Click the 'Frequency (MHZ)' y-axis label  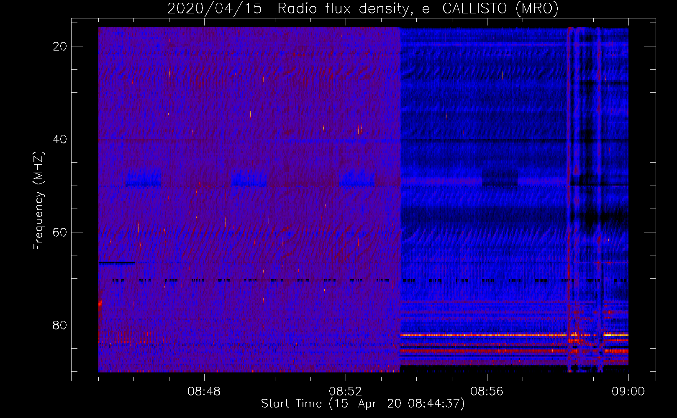click(38, 201)
